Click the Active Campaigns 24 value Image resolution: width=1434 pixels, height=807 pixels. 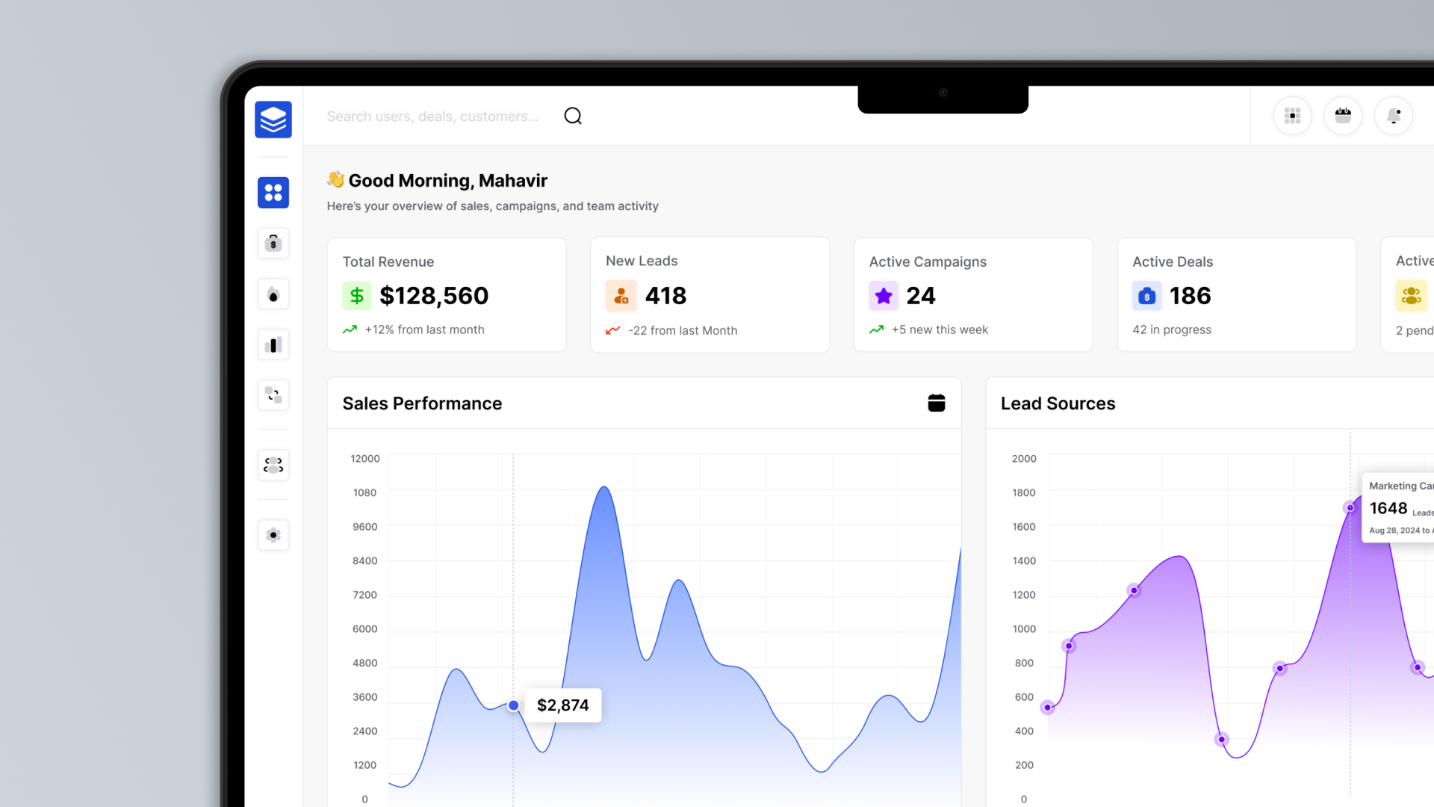click(921, 296)
